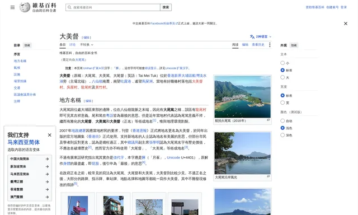
Task: Open the 大尾篤沿岸風光 photo thumbnail
Action: click(242, 153)
